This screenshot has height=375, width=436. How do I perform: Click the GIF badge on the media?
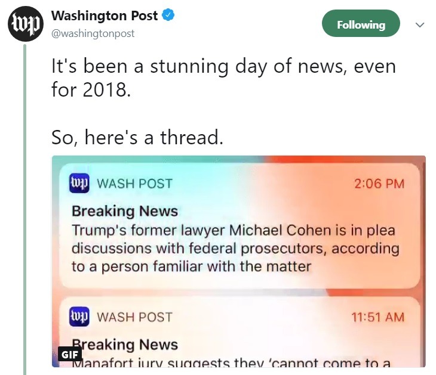70,354
